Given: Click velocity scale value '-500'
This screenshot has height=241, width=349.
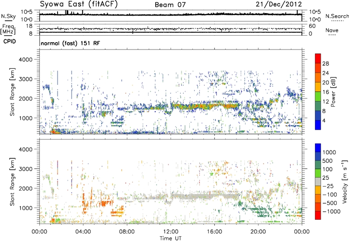Looking at the screenshot, I should click(x=330, y=203).
